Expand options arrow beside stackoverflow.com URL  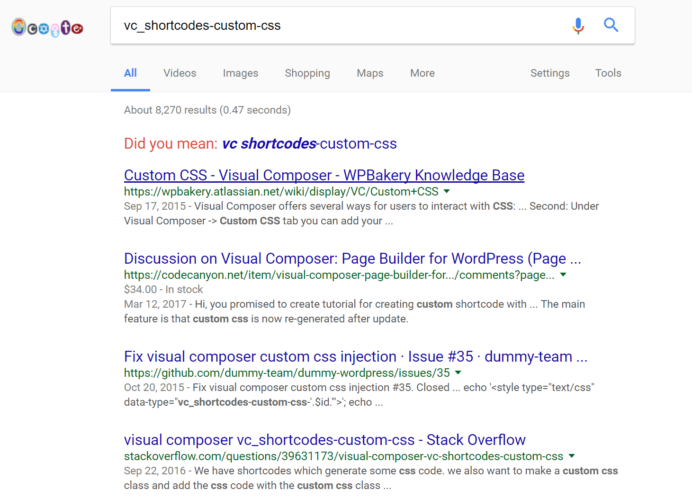pyautogui.click(x=572, y=456)
